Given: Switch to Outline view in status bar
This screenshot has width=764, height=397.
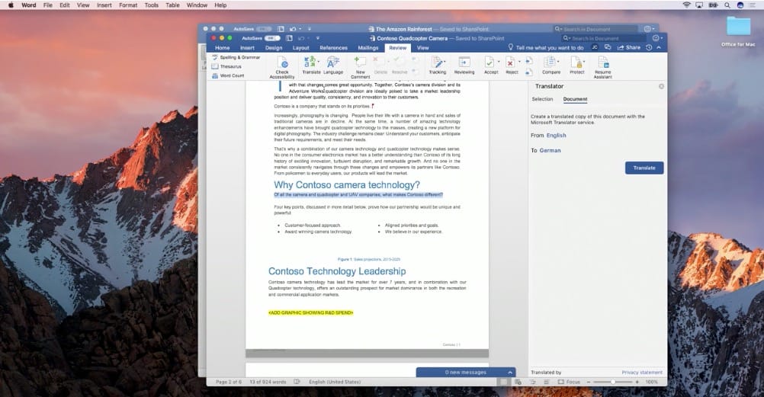Looking at the screenshot, I should (x=532, y=382).
